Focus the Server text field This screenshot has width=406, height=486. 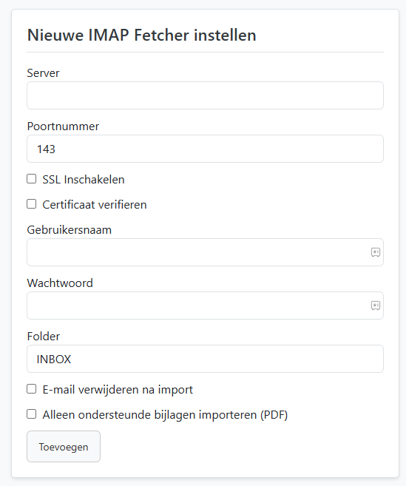(205, 95)
